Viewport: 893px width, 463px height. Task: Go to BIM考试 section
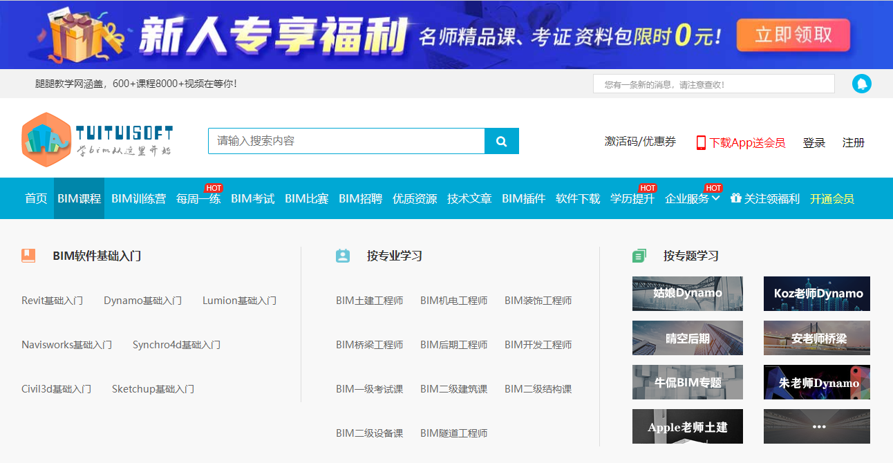252,198
